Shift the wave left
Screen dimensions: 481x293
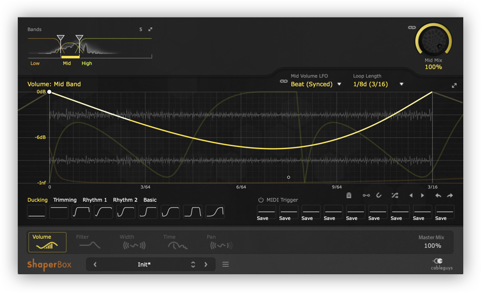[411, 196]
